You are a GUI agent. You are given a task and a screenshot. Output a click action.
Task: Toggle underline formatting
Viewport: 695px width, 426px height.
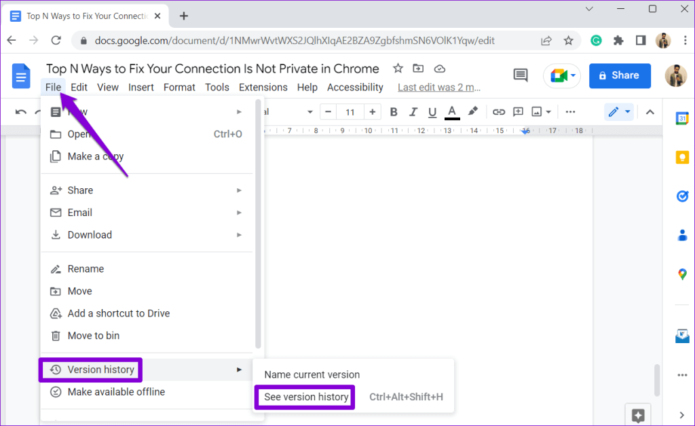click(432, 111)
